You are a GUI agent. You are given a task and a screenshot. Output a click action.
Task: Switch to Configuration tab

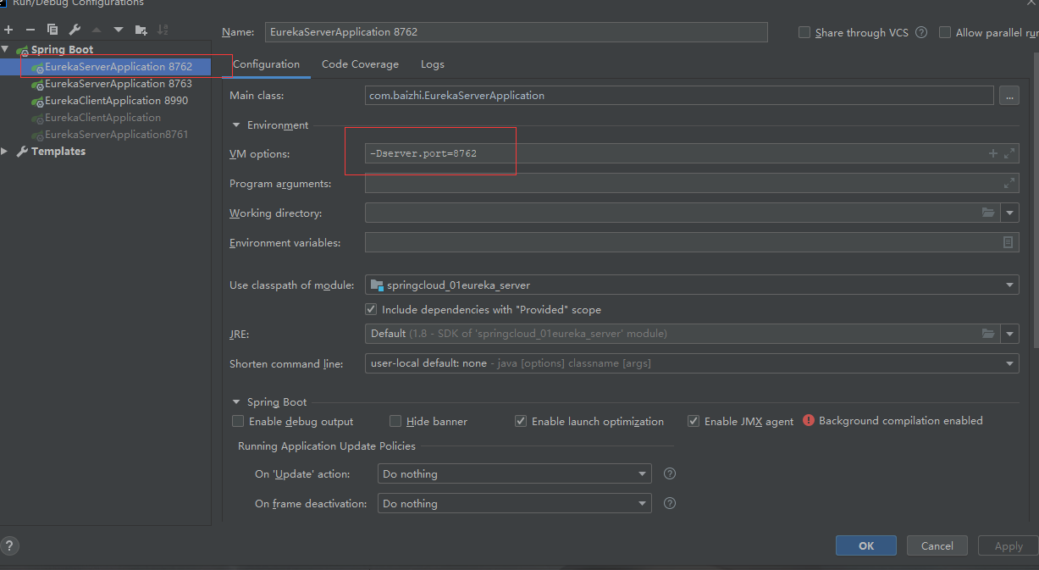266,64
